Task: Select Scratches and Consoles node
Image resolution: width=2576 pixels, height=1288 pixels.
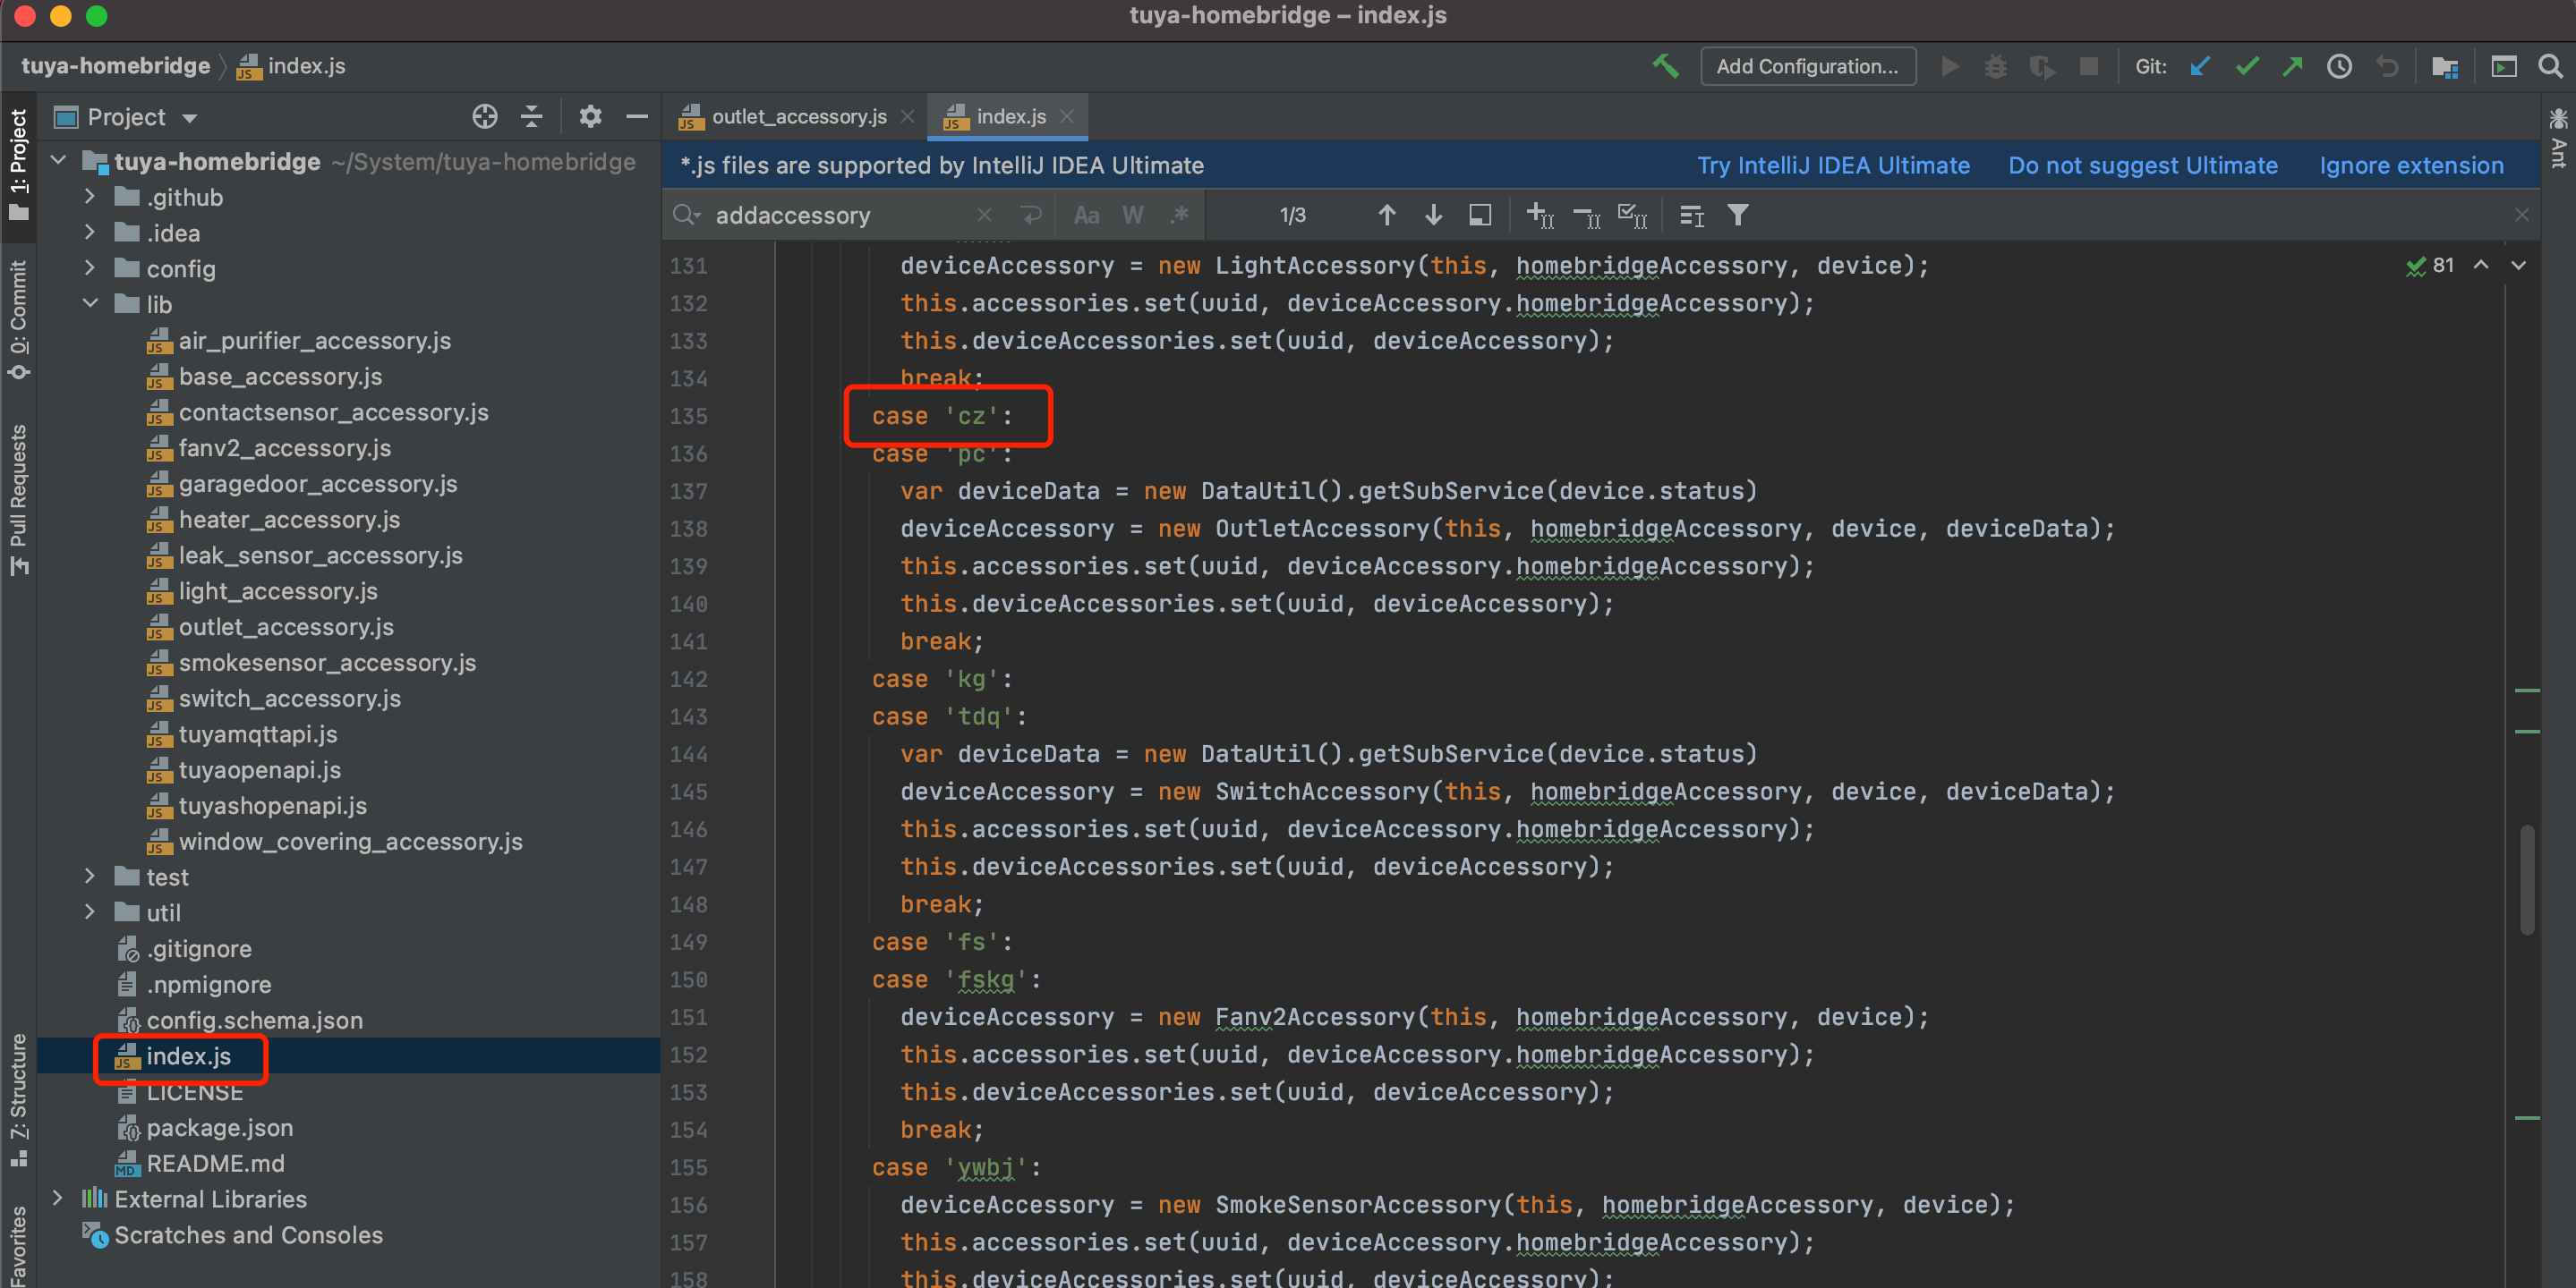Action: [x=248, y=1235]
